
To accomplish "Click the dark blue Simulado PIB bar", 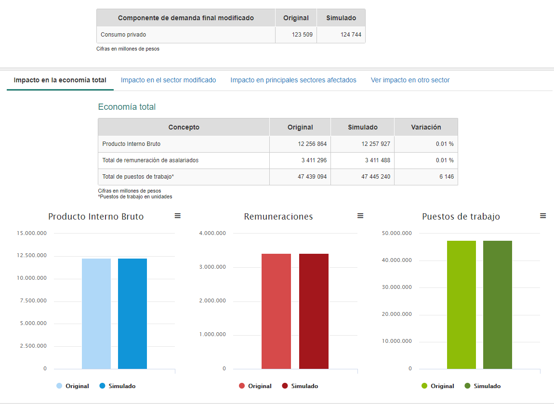I will pos(132,314).
